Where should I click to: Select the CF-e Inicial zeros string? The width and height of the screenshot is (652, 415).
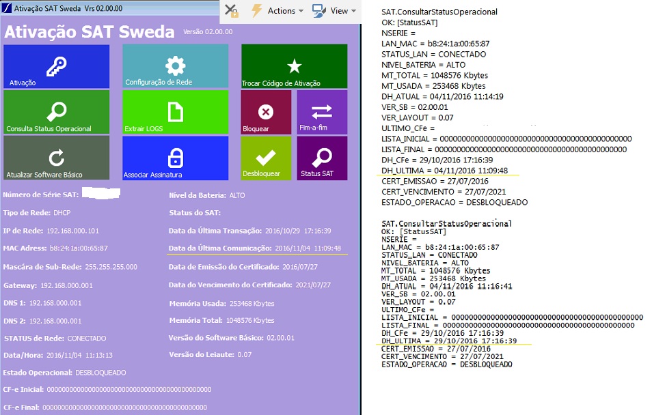point(129,390)
